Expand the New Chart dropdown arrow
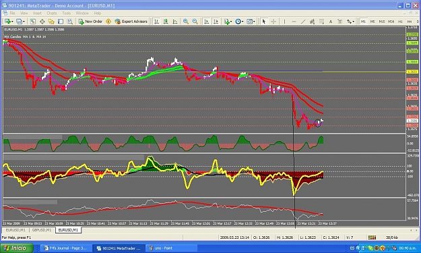The width and height of the screenshot is (421, 253). pos(12,22)
